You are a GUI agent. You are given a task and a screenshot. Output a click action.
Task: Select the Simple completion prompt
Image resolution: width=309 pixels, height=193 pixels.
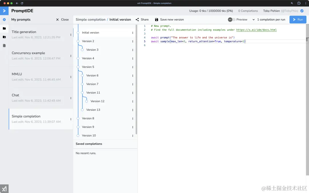pos(41,119)
